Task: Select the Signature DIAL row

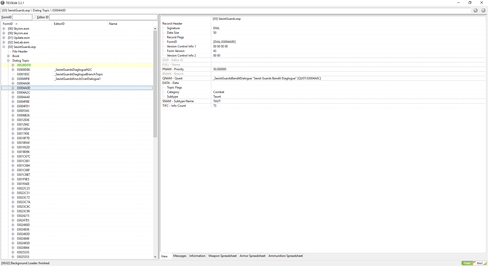Action: coord(323,28)
